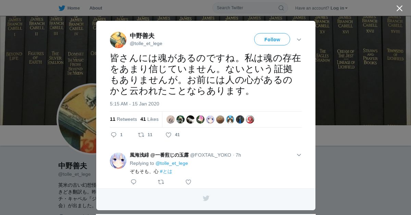Screen dimensions: 411x215
Task: Expand tweet options chevron beside Follow
Action: click(x=299, y=40)
